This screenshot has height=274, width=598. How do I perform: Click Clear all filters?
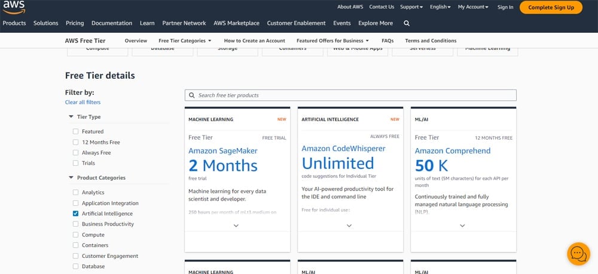click(x=83, y=102)
